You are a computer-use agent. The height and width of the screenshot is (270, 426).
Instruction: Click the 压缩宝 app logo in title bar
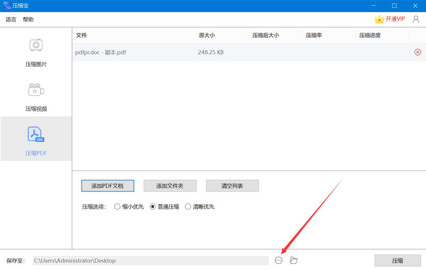(x=7, y=5)
